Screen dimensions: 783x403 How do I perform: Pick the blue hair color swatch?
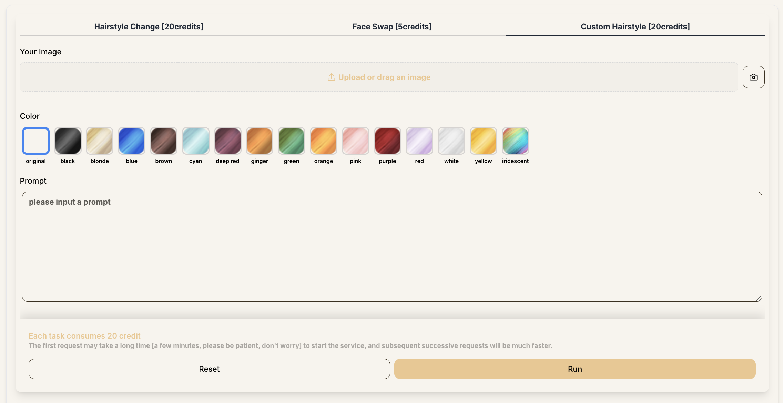(x=132, y=141)
